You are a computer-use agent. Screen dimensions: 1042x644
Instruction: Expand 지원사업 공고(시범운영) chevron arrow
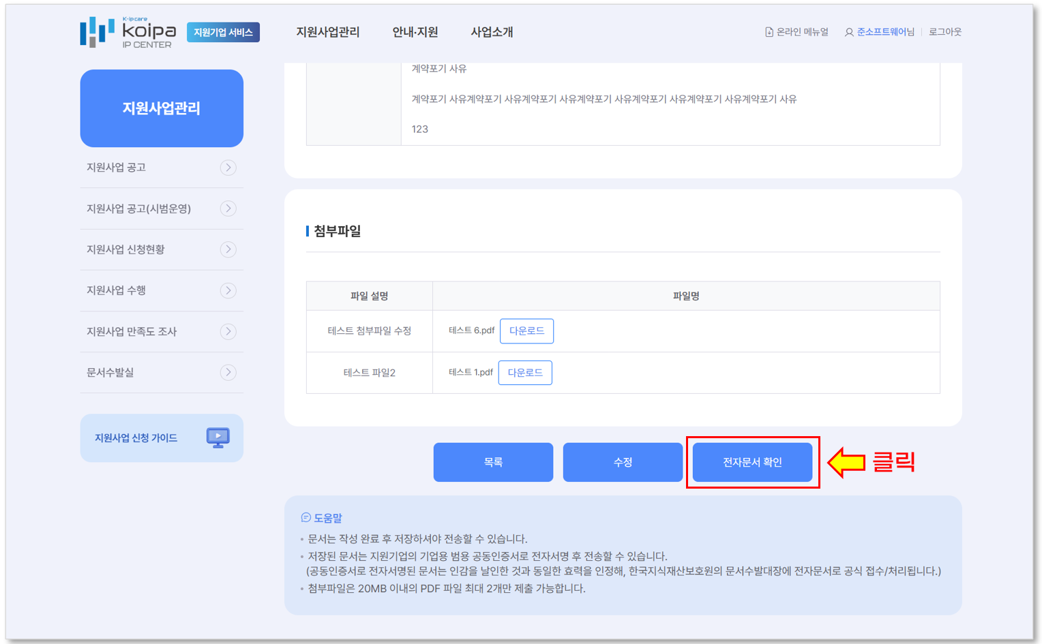[x=228, y=209]
